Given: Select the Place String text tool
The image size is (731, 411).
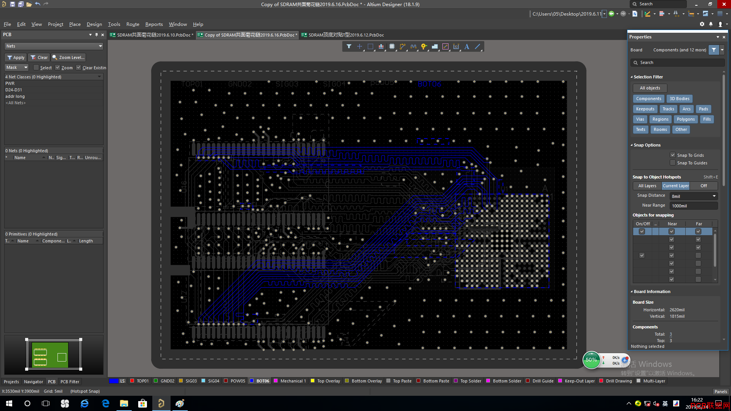Looking at the screenshot, I should [467, 46].
